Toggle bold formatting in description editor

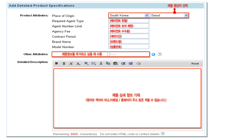point(56,63)
